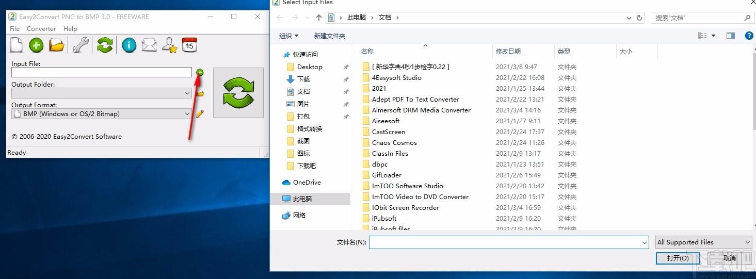Click the 打开(O) button
This screenshot has width=756, height=279.
[678, 258]
